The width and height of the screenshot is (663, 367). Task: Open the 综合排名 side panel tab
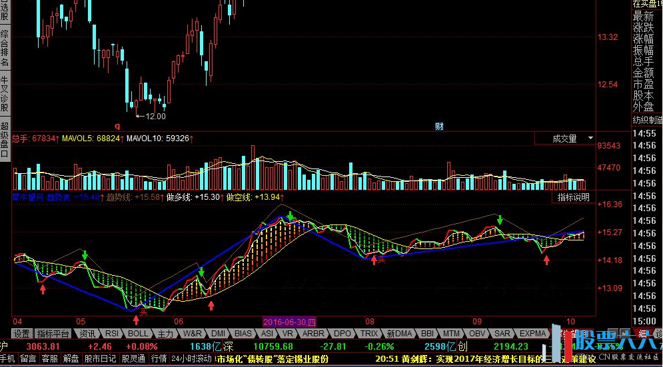tap(5, 49)
